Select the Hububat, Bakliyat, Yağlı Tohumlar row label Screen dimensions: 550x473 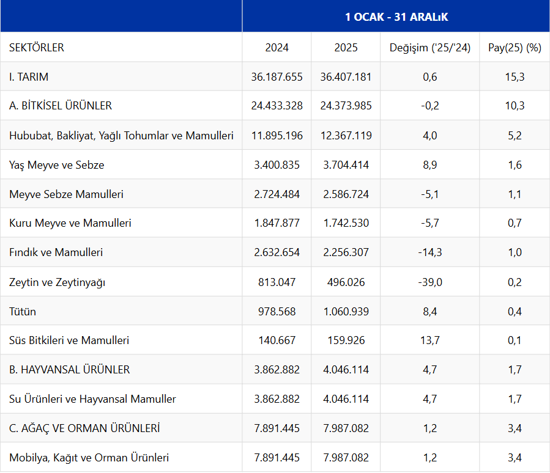(x=121, y=136)
